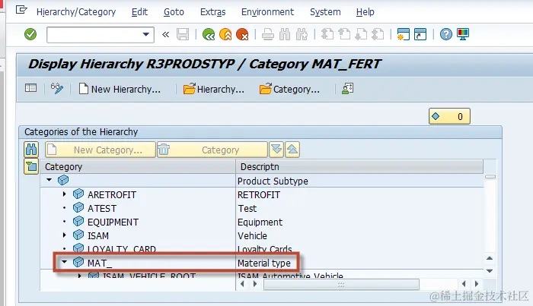Click the Category... open folder button
The width and height of the screenshot is (533, 306).
coord(289,89)
